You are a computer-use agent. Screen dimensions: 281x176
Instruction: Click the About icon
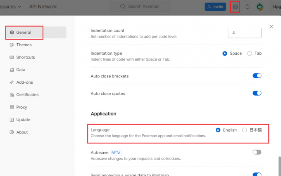coord(12,132)
